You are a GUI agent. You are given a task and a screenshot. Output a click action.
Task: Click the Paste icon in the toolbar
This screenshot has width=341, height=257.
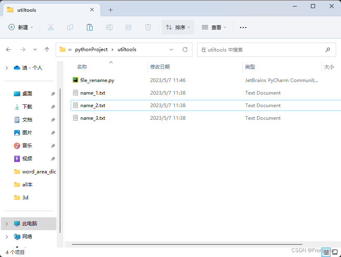click(89, 27)
